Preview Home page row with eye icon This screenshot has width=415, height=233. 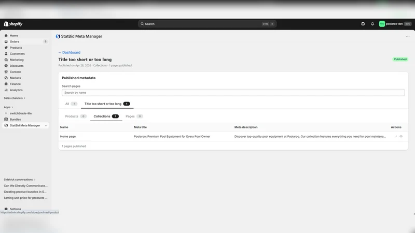(x=401, y=137)
